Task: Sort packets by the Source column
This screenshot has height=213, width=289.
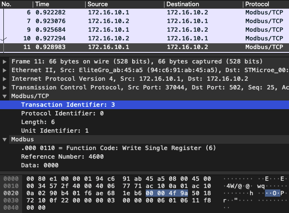Action: click(x=125, y=4)
